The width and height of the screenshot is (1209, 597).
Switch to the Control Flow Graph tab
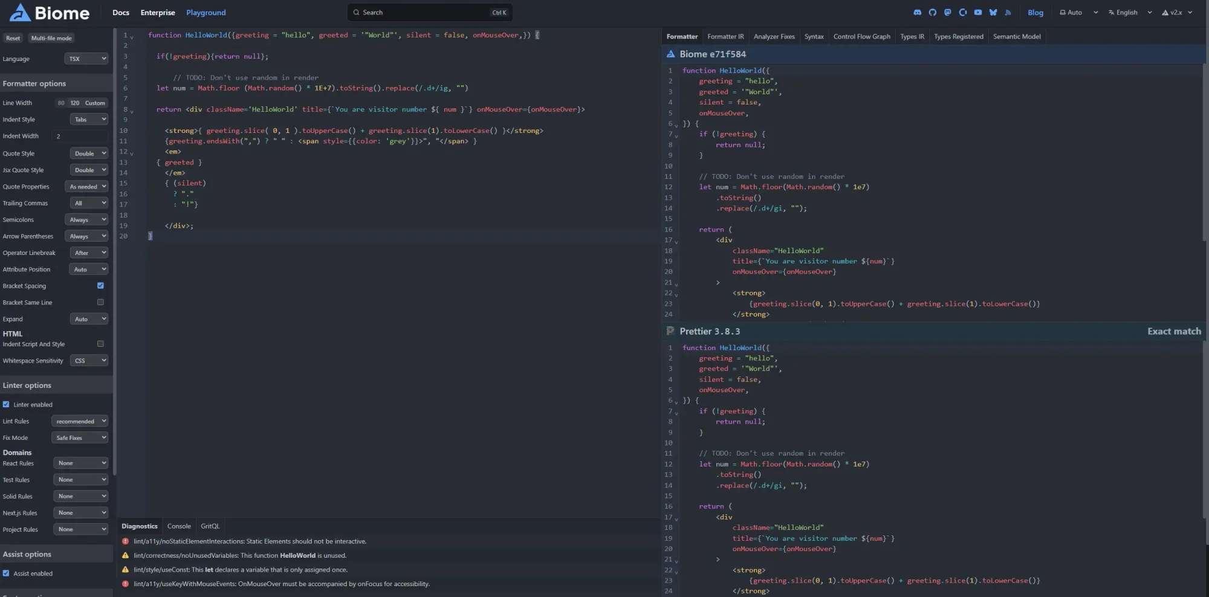861,36
